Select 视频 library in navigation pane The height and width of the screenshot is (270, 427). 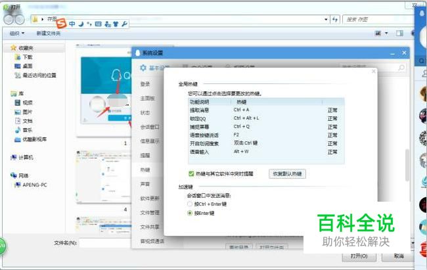[28, 102]
